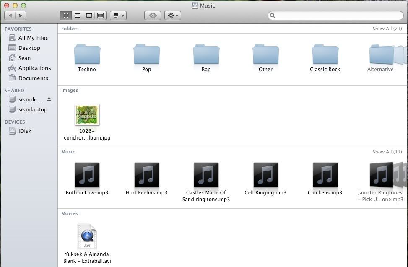Select Desktop in the Favorites sidebar

(29, 48)
